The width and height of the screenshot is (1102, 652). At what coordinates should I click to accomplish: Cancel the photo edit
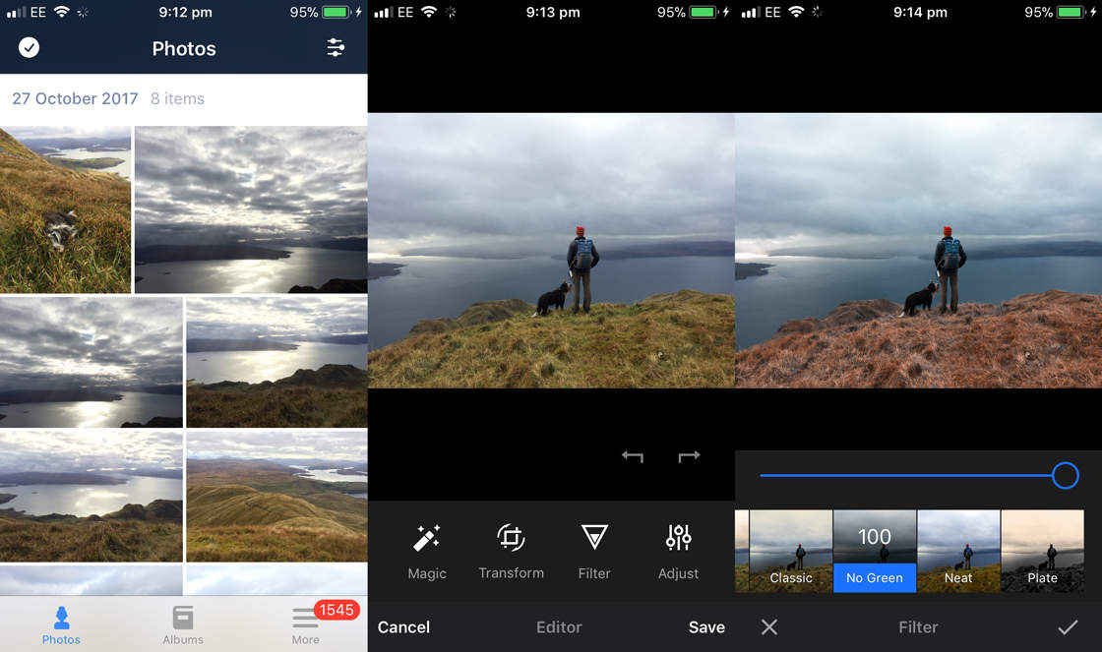(x=403, y=626)
